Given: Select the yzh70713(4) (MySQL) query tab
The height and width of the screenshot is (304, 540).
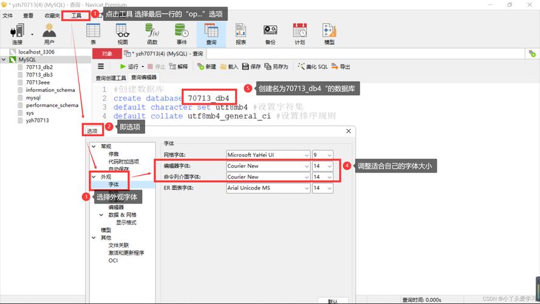Looking at the screenshot, I should coord(163,54).
